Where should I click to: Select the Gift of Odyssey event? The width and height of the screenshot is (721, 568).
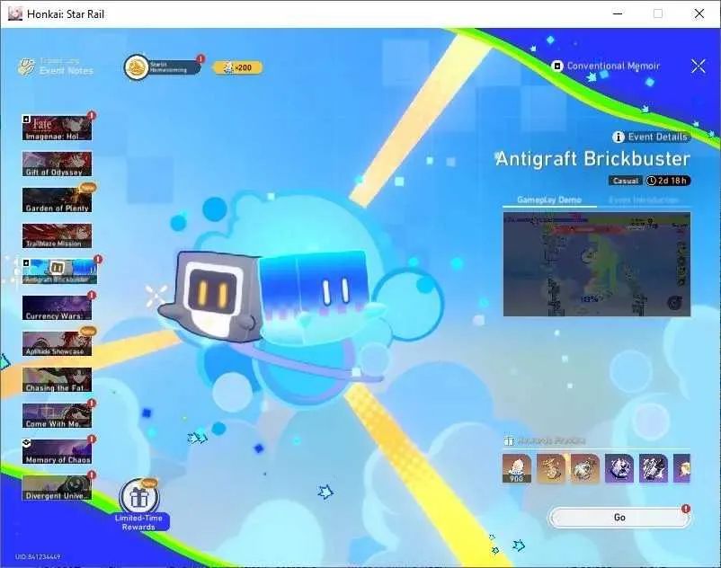click(57, 164)
